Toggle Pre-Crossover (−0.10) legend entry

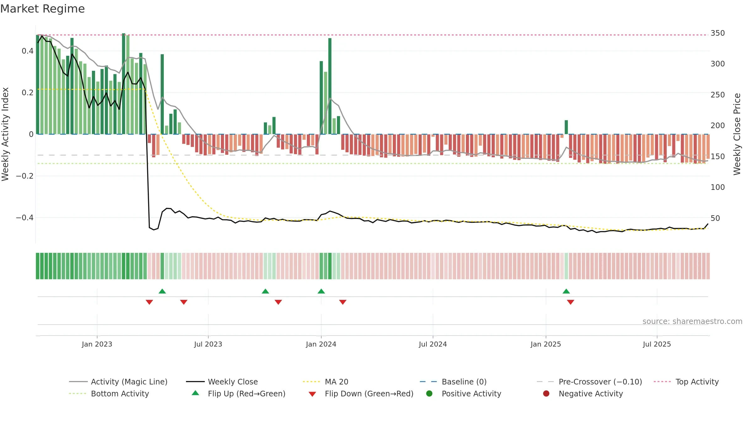[x=589, y=382]
